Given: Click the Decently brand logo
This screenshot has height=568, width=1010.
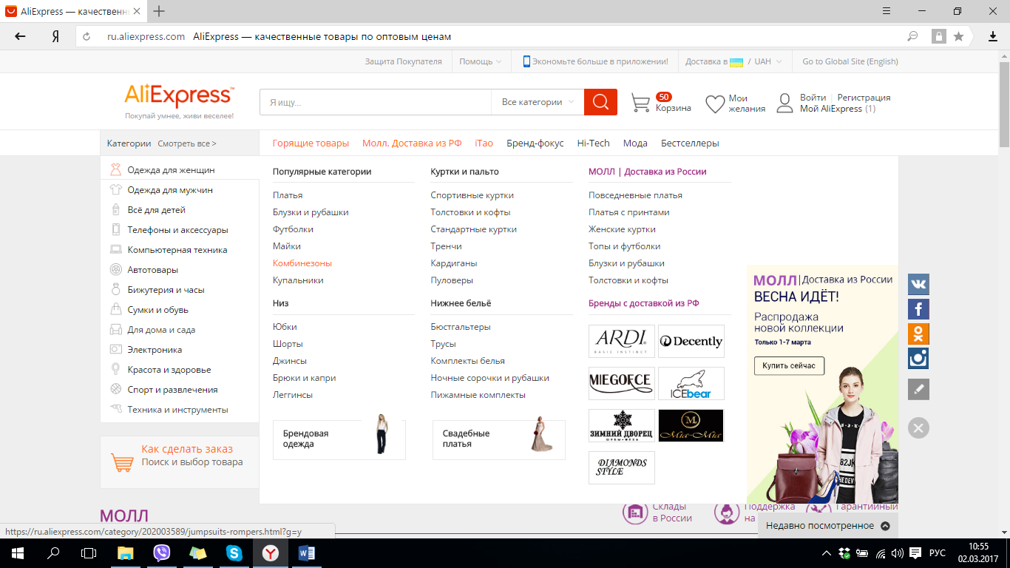Looking at the screenshot, I should coord(691,341).
